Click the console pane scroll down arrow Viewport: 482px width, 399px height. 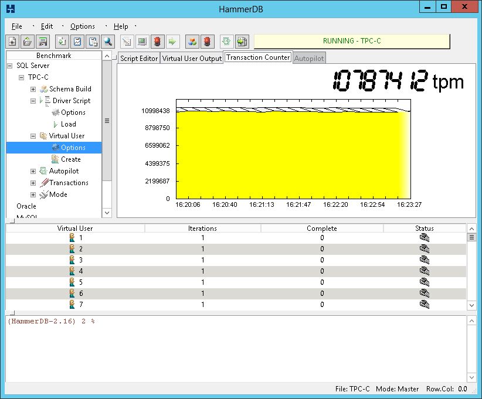[x=471, y=377]
